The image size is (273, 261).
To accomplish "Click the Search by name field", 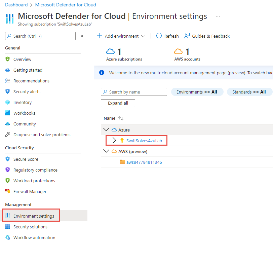I will (x=134, y=92).
